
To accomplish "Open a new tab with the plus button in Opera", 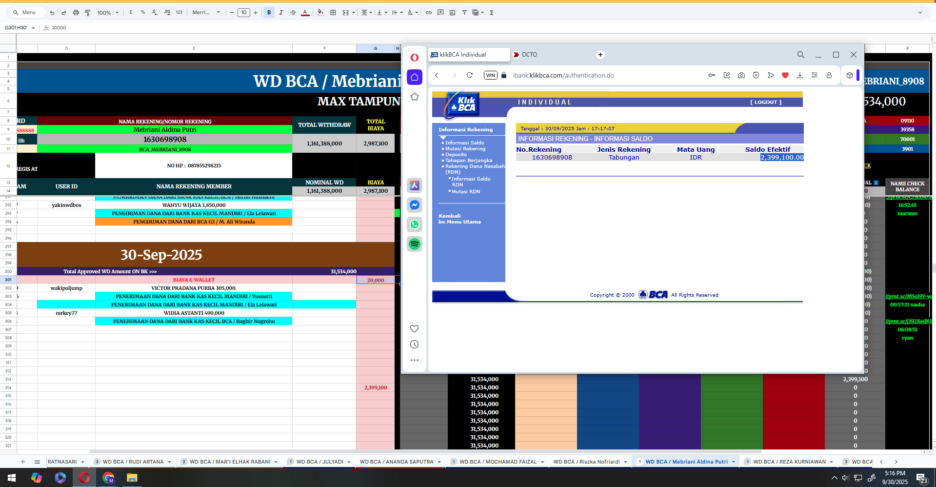I will coord(600,55).
